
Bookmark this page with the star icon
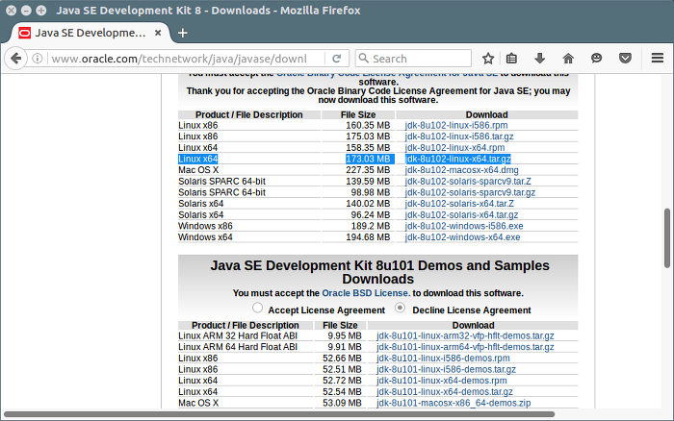click(x=488, y=58)
